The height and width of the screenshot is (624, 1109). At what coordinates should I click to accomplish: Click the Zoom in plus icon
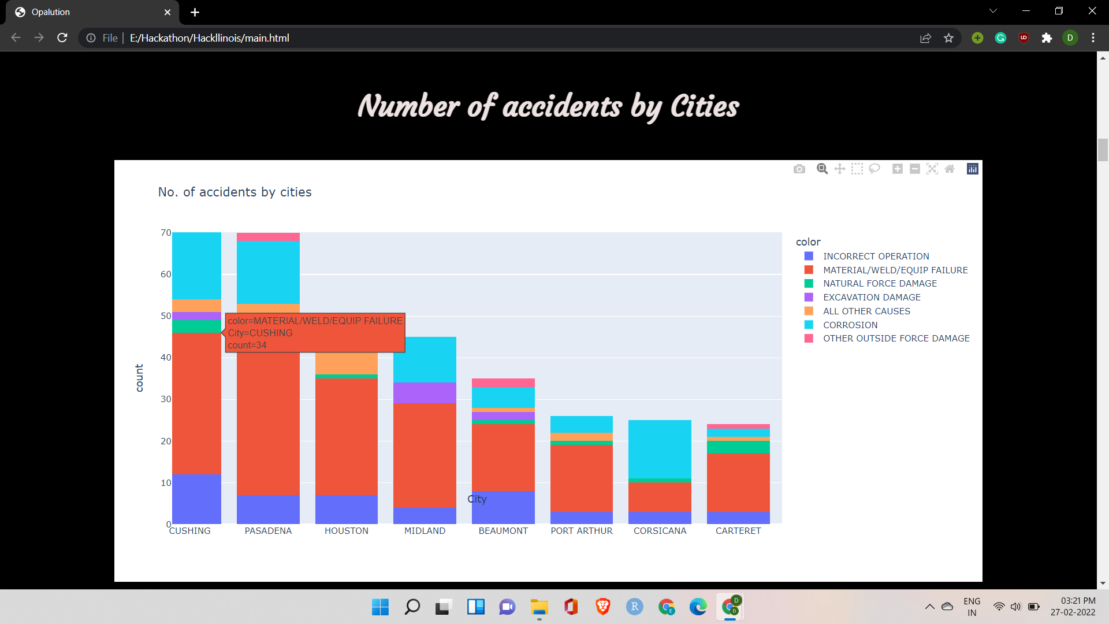[x=897, y=169]
